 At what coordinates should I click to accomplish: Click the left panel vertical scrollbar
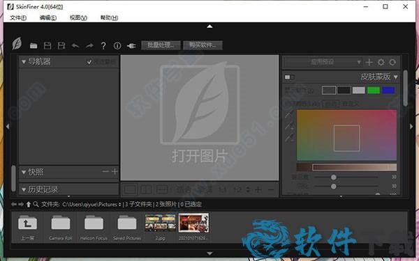[x=14, y=178]
